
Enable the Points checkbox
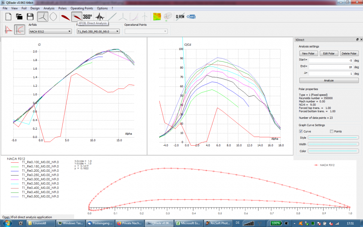click(331, 131)
